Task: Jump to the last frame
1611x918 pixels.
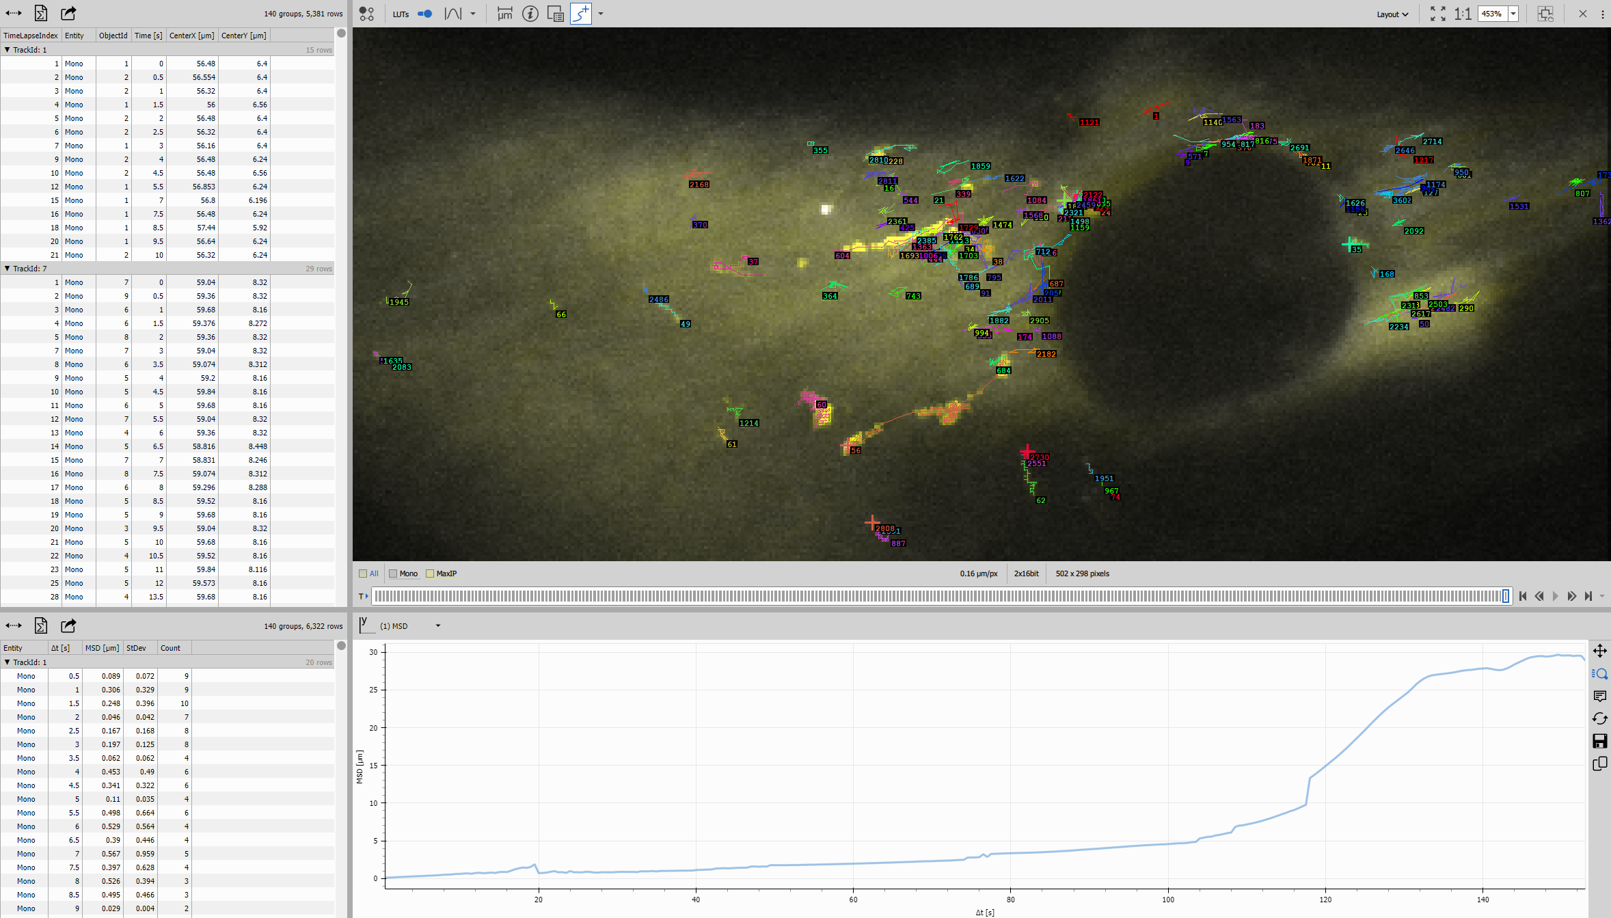Action: [x=1587, y=596]
